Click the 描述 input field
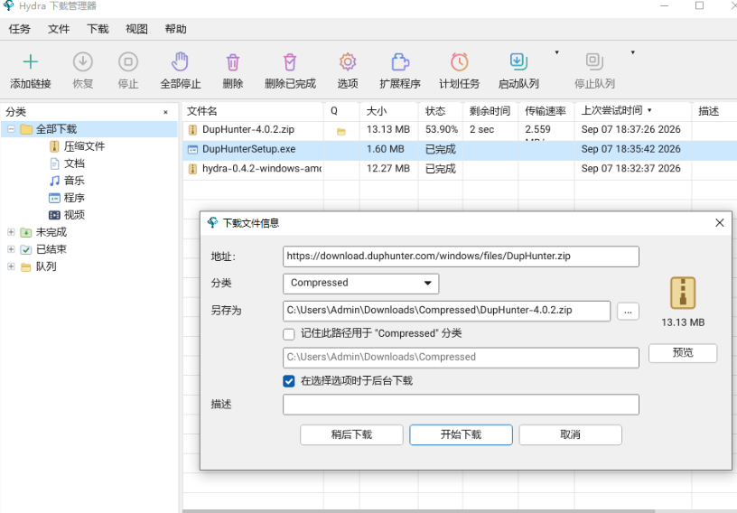737x513 pixels. 461,405
